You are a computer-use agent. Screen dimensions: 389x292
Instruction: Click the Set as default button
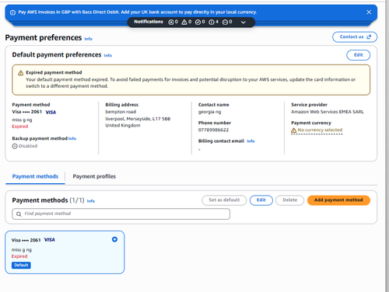[x=224, y=200]
